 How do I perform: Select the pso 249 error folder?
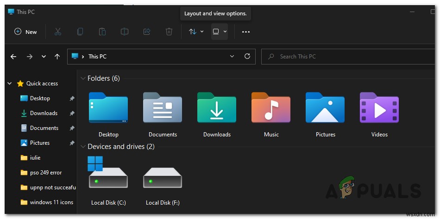(40, 173)
